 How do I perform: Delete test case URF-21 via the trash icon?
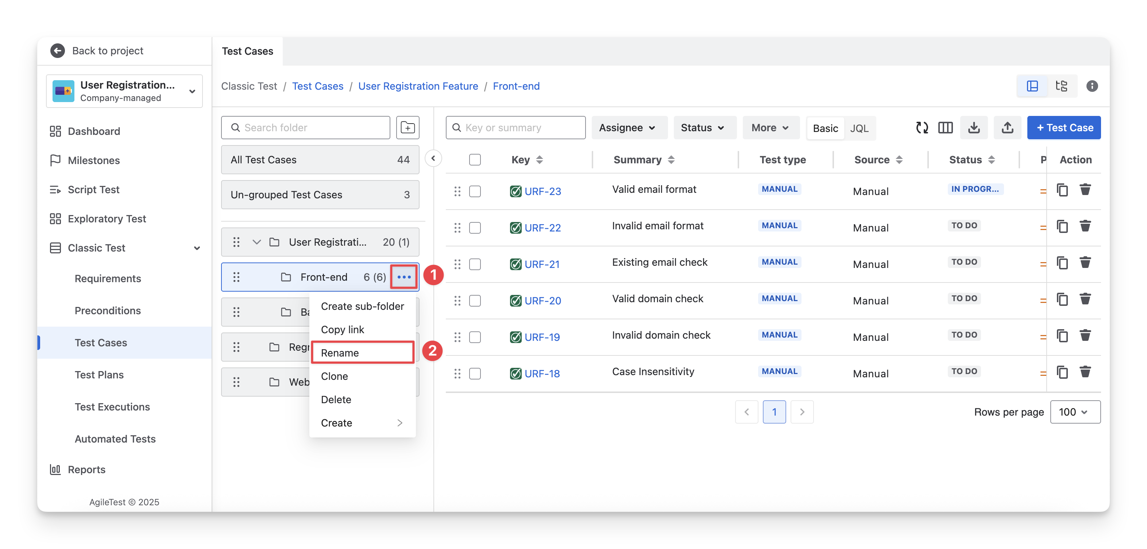[x=1085, y=263]
